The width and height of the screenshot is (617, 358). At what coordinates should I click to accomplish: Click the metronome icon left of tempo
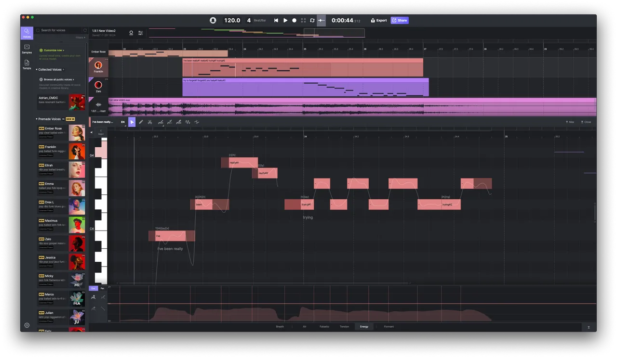coord(213,20)
